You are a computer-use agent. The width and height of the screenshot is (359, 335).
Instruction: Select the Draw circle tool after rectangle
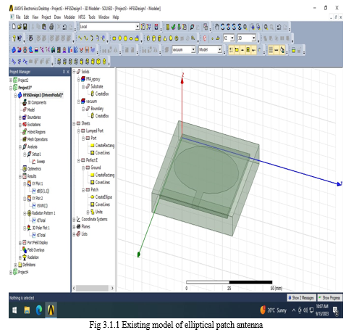[119, 38]
